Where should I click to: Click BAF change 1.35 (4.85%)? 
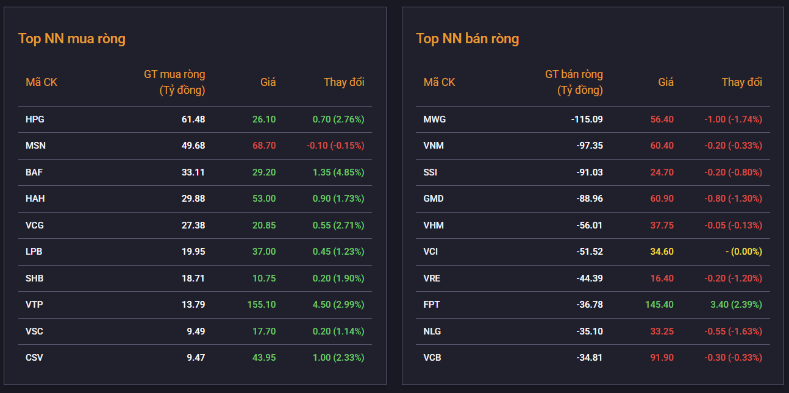click(338, 172)
